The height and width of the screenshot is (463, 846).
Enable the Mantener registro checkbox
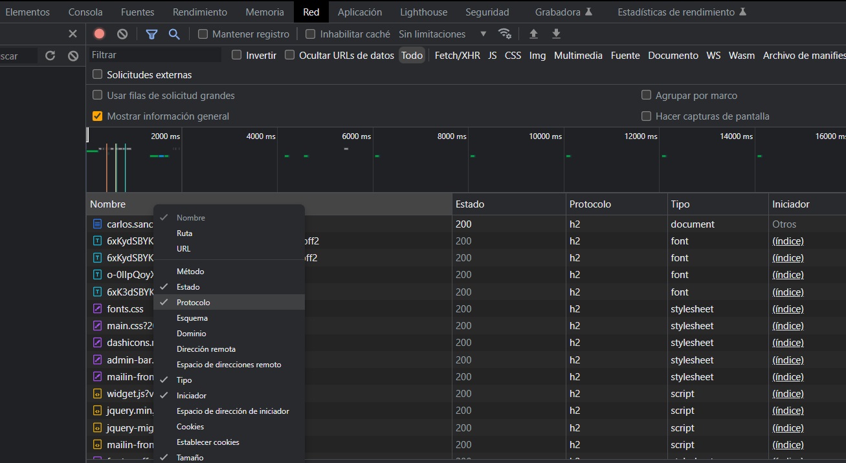click(x=203, y=34)
